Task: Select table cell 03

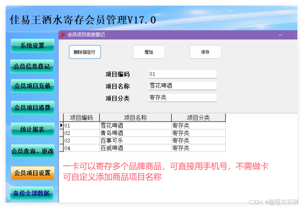Action: pyautogui.click(x=81, y=140)
